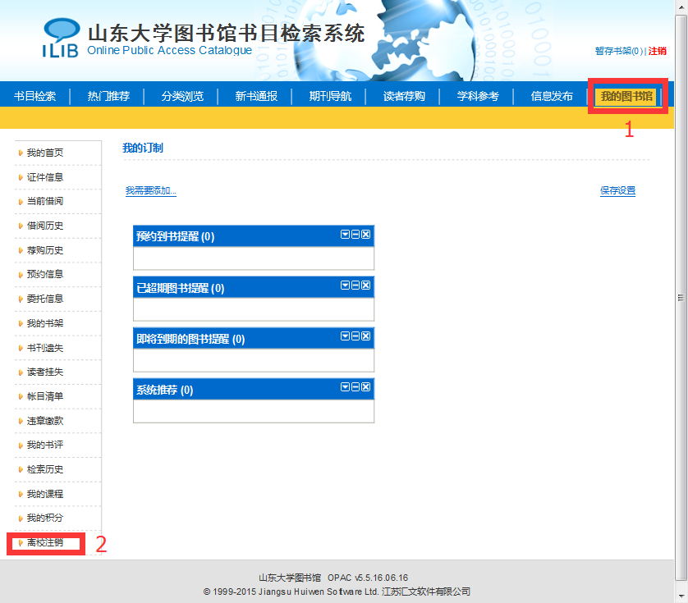Open 离校注销 in the sidebar menu

pyautogui.click(x=44, y=542)
